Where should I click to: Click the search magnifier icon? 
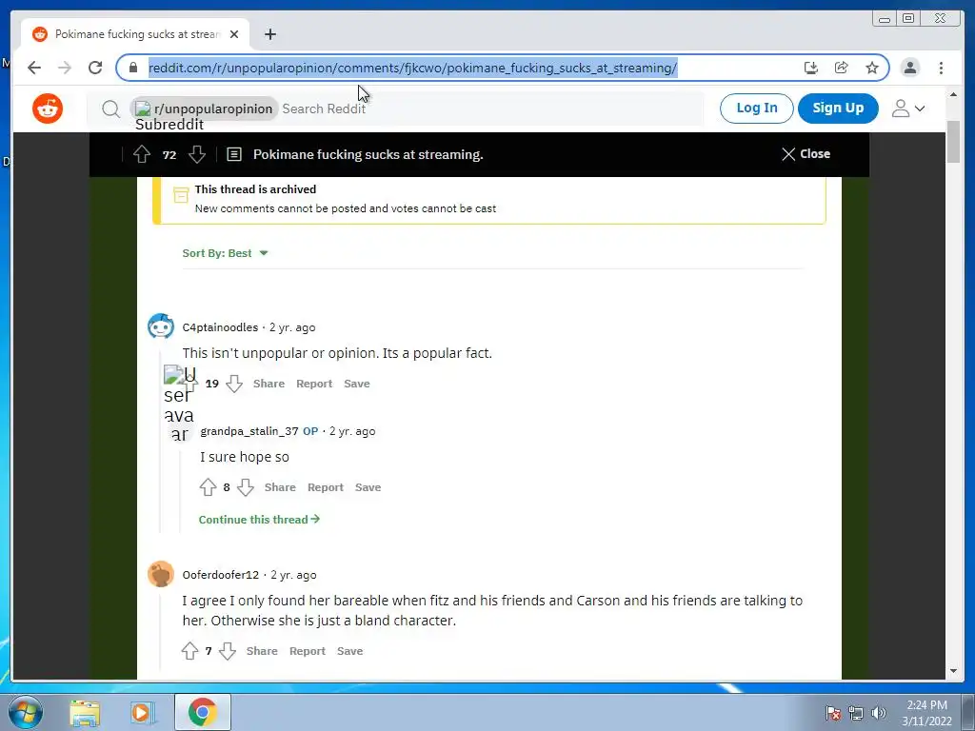pyautogui.click(x=110, y=109)
